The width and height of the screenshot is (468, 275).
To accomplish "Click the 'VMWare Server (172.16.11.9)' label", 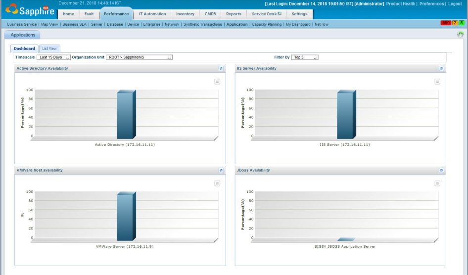I will tap(125, 247).
